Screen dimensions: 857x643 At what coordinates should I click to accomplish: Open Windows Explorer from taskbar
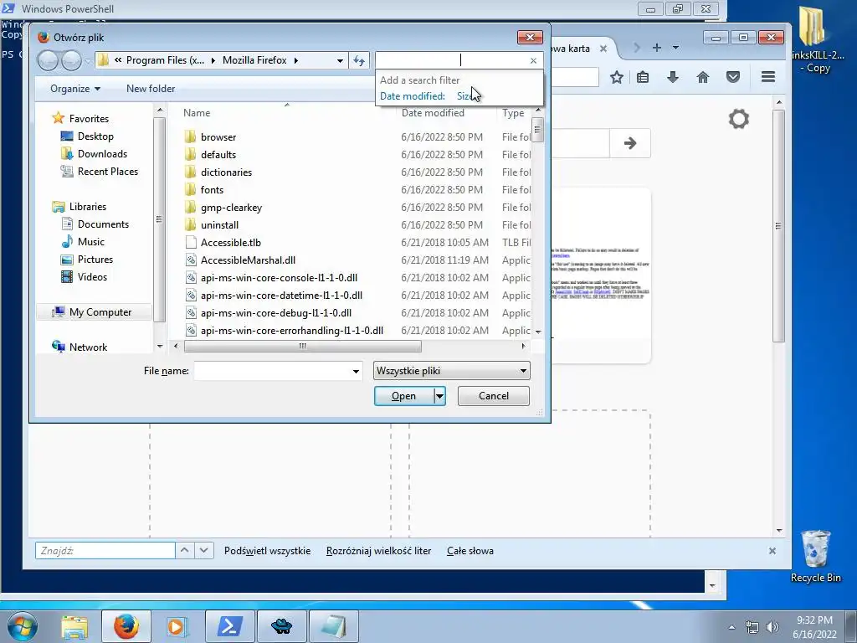coord(74,626)
